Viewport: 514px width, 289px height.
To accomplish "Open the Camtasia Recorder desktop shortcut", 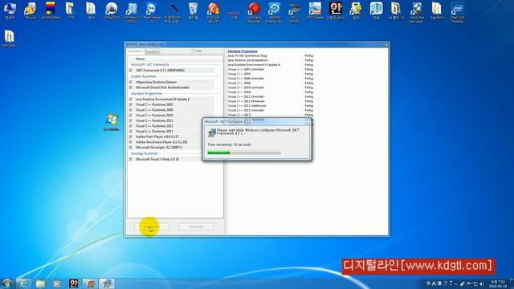I will (254, 13).
